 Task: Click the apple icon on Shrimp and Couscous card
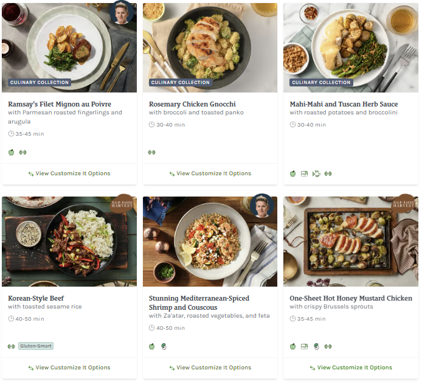pos(152,346)
